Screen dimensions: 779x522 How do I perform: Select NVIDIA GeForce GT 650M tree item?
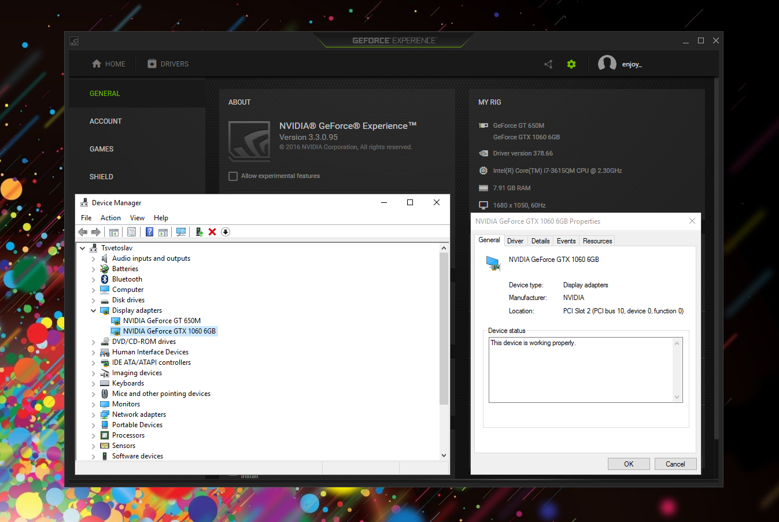click(x=162, y=321)
